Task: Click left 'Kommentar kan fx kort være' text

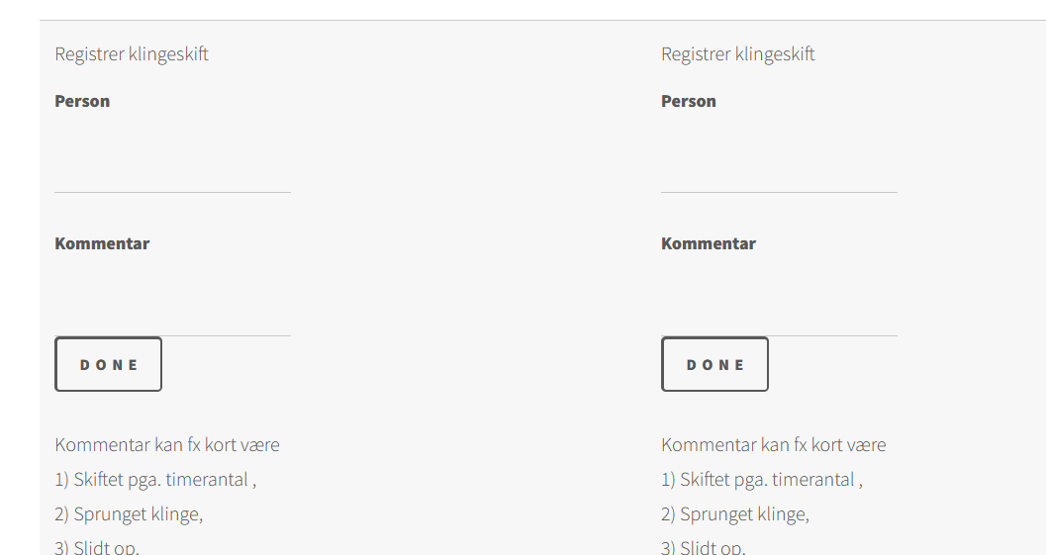Action: tap(167, 445)
